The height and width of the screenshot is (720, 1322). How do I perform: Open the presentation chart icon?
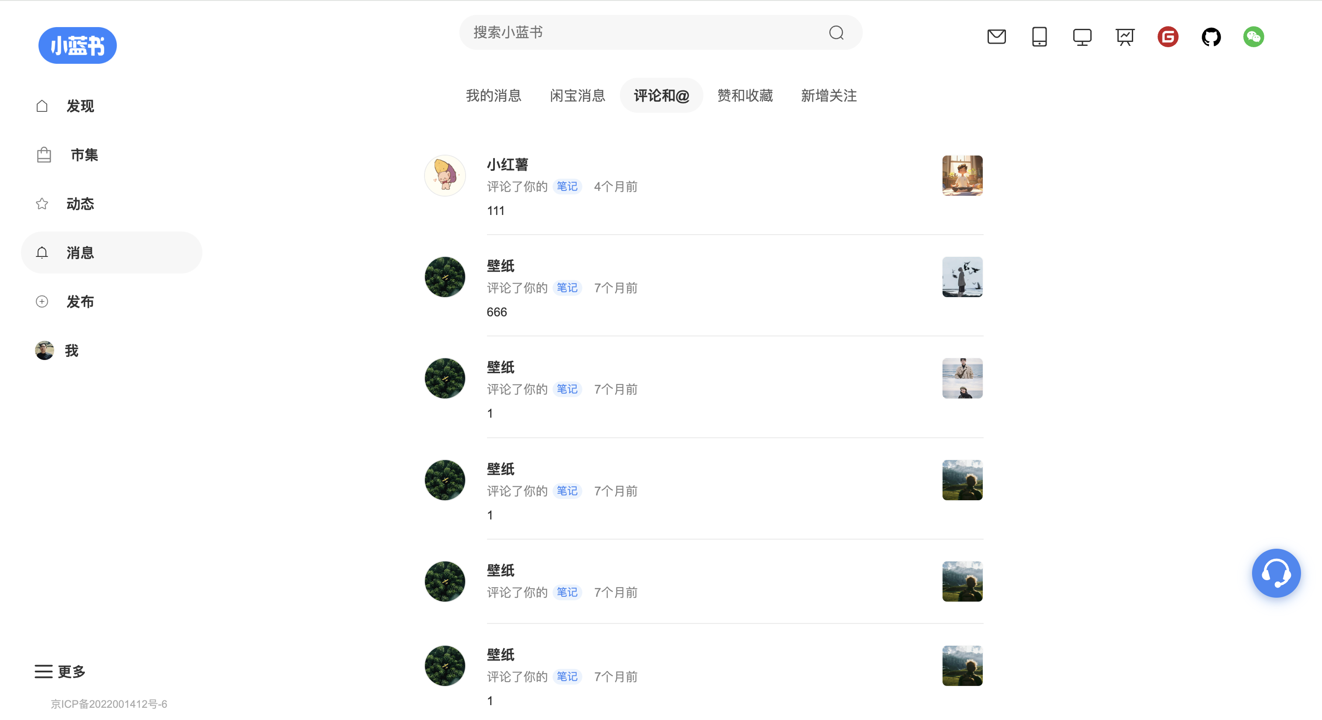pos(1124,37)
